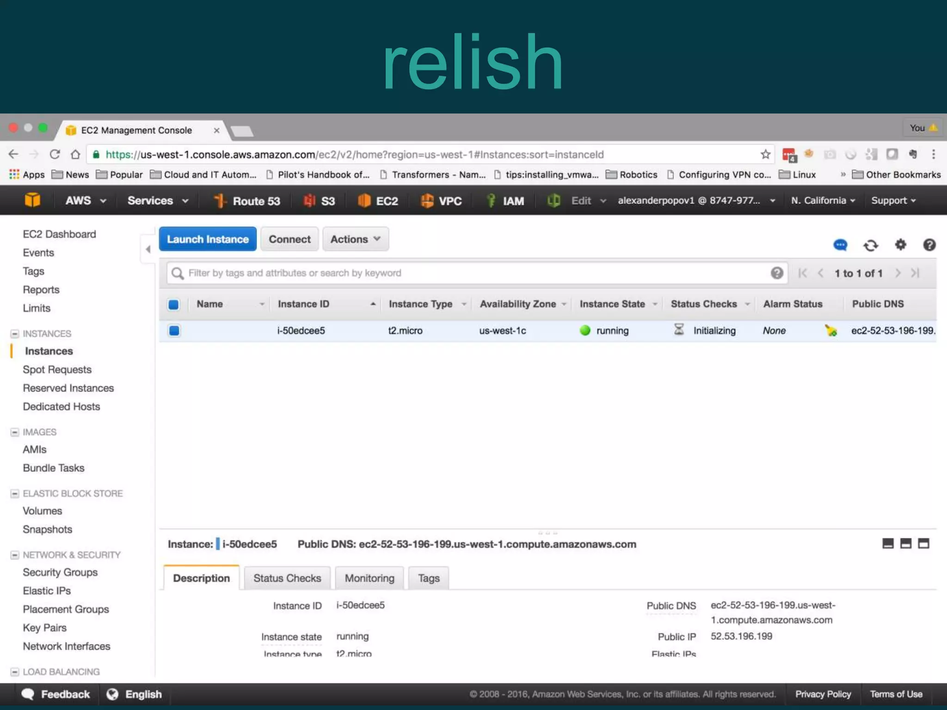Open Key Pairs in sidebar

44,628
